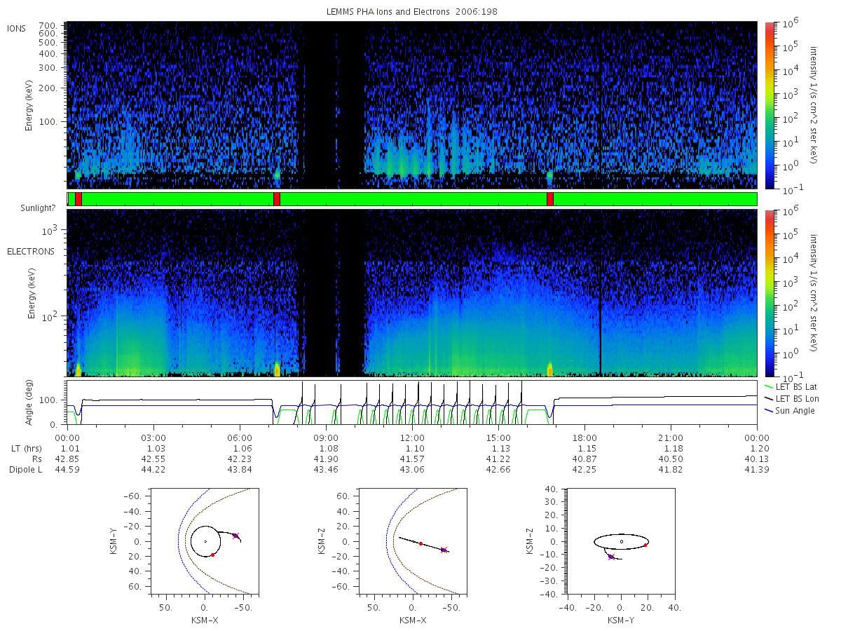Click the ELECTRONS panel label
This screenshot has height=631, width=841.
(30, 251)
